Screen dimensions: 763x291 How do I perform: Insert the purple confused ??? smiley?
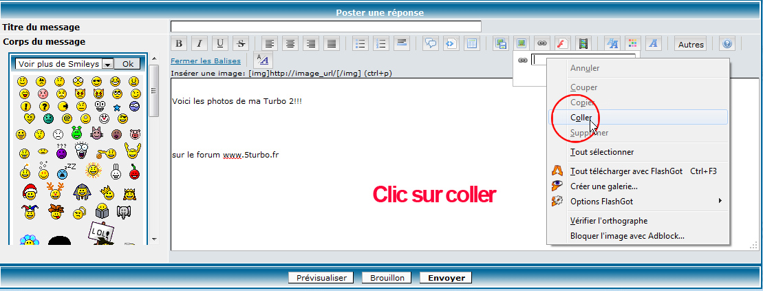pyautogui.click(x=62, y=152)
